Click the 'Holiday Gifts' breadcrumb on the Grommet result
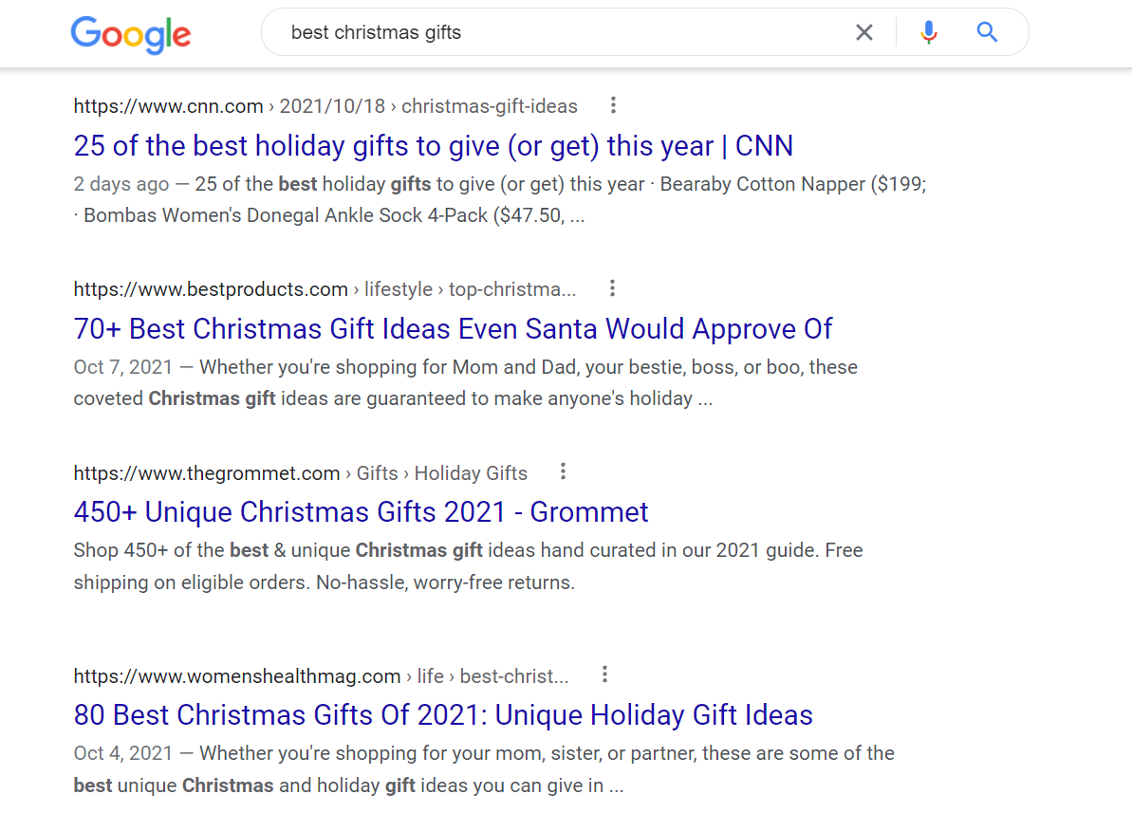 (x=471, y=472)
